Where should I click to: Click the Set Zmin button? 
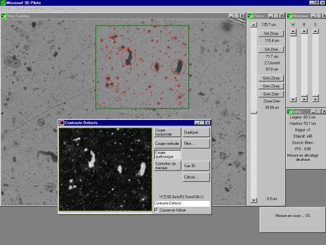tap(271, 49)
